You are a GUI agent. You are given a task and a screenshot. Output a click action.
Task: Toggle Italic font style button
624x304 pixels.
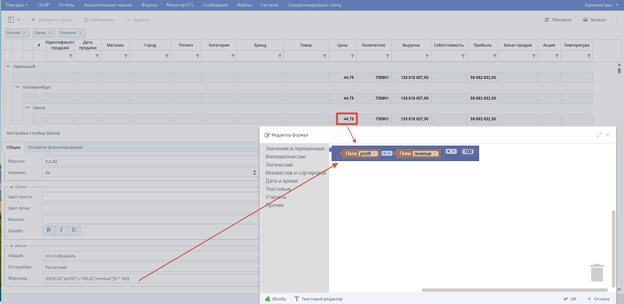point(62,230)
